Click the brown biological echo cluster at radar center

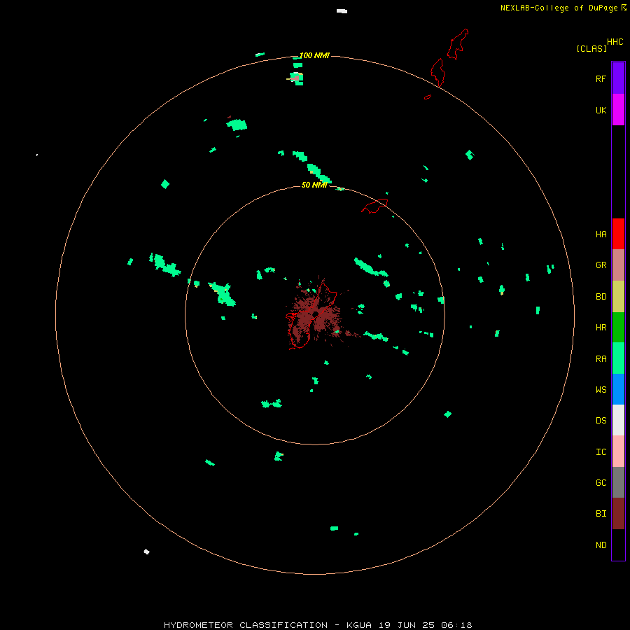click(316, 314)
